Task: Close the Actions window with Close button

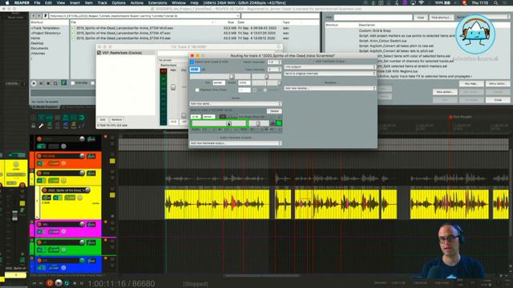Action: coord(498,99)
